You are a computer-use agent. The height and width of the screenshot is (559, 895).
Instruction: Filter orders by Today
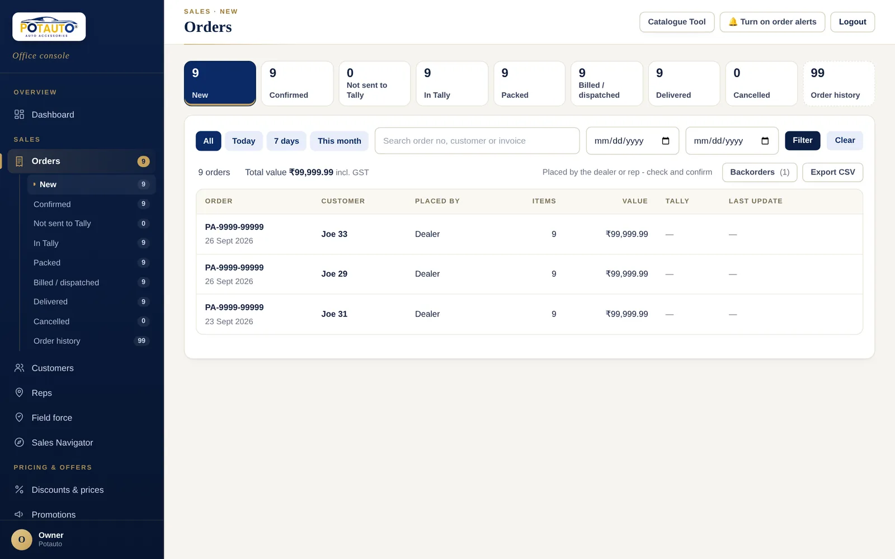tap(244, 141)
